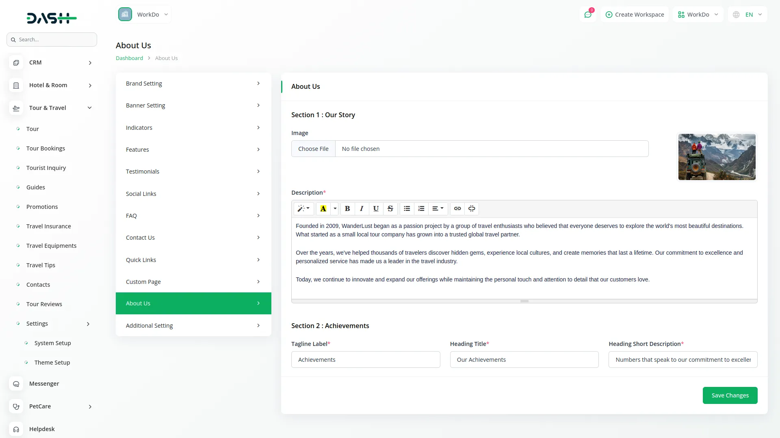The width and height of the screenshot is (780, 438).
Task: Insert an ordered numbered list
Action: coord(421,208)
